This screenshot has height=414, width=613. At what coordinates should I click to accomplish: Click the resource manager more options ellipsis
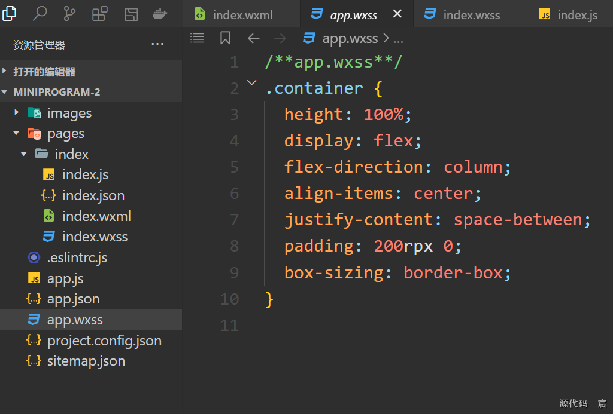tap(157, 44)
